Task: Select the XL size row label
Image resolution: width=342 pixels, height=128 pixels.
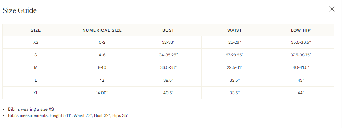Action: coord(36,93)
